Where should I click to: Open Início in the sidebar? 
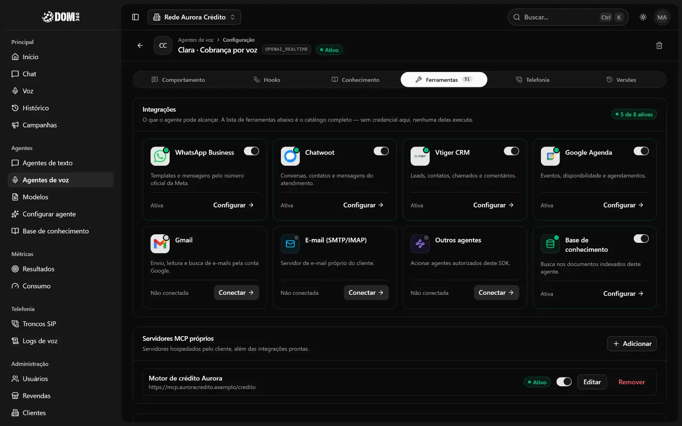[61, 57]
